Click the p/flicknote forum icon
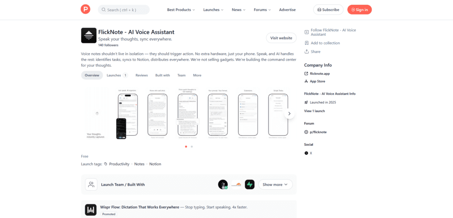This screenshot has width=453, height=218. [x=306, y=132]
